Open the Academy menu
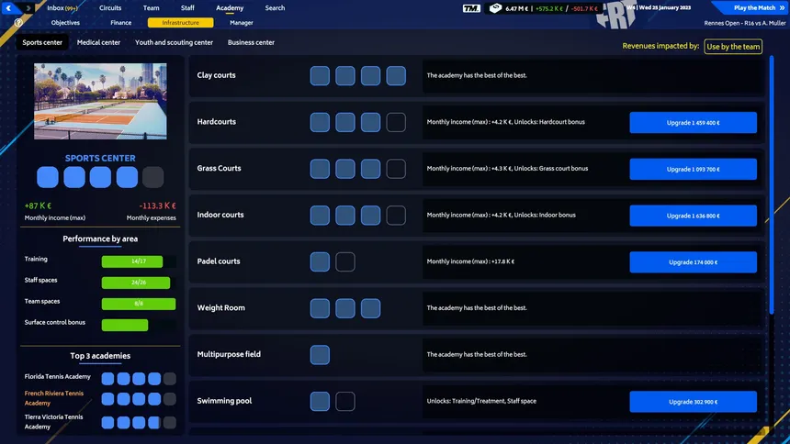 click(x=230, y=8)
